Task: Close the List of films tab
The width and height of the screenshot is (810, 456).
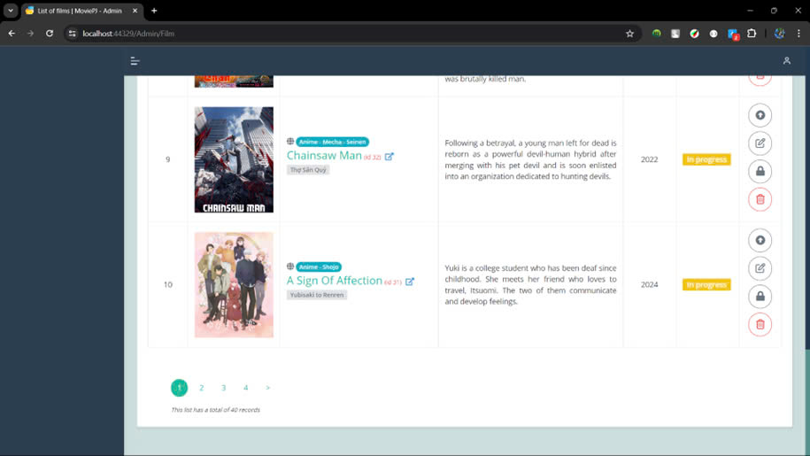Action: pos(135,11)
